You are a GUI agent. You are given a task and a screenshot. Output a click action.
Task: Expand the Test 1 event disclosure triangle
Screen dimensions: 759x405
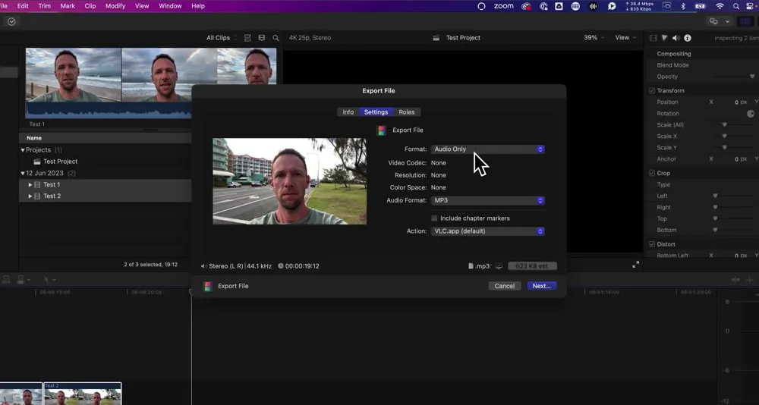click(x=30, y=185)
